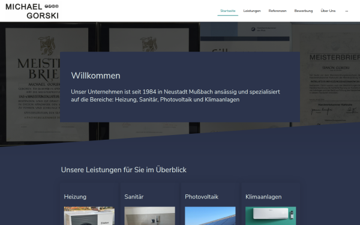The height and width of the screenshot is (225, 360).
Task: Select the Heizung card heading
Action: point(75,197)
